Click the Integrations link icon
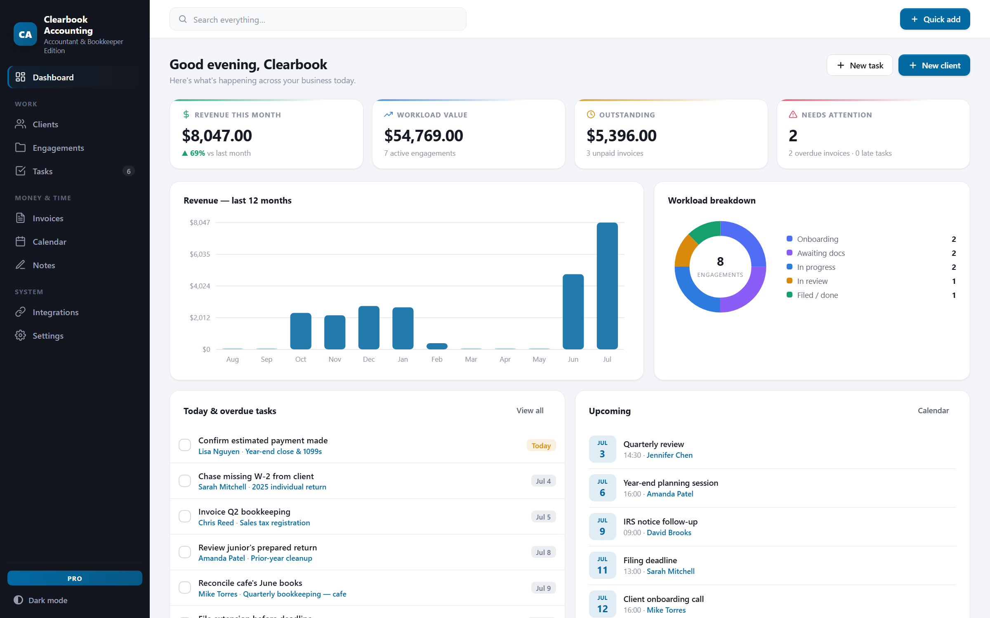Image resolution: width=990 pixels, height=618 pixels. (x=20, y=312)
